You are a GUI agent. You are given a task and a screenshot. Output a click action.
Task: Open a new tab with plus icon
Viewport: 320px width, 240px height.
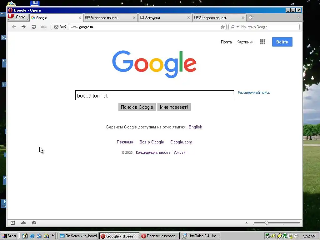point(251,17)
